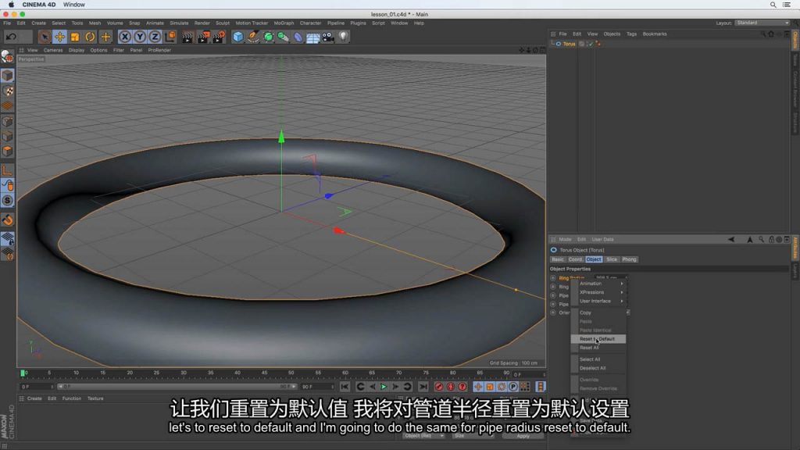
Task: Click the Attributes search magnifier
Action: [761, 239]
